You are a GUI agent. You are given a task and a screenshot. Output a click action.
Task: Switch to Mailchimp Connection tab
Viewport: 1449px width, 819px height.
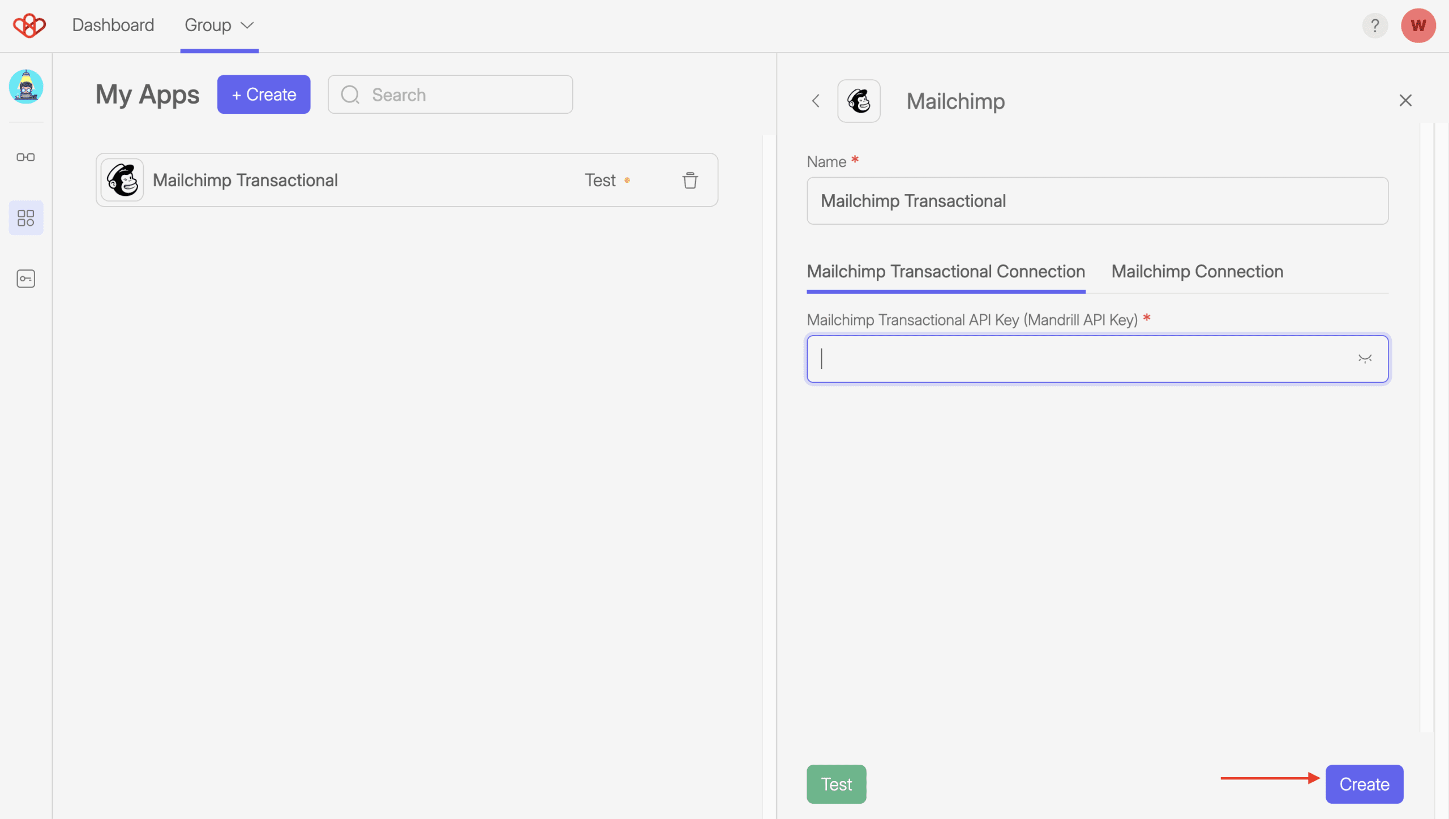click(x=1197, y=272)
